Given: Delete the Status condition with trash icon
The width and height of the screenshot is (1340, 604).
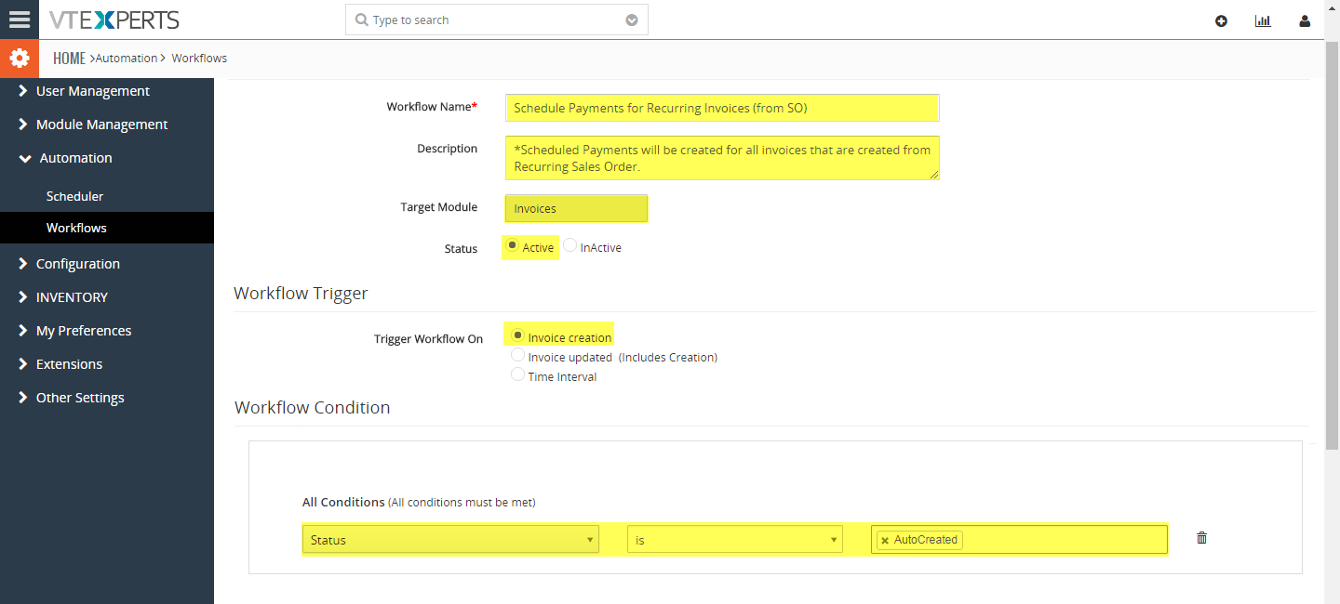Looking at the screenshot, I should (1201, 538).
